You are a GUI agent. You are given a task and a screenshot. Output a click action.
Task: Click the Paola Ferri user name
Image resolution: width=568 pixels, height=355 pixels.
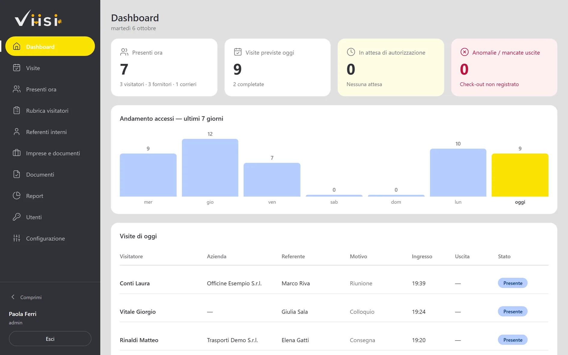pyautogui.click(x=23, y=314)
